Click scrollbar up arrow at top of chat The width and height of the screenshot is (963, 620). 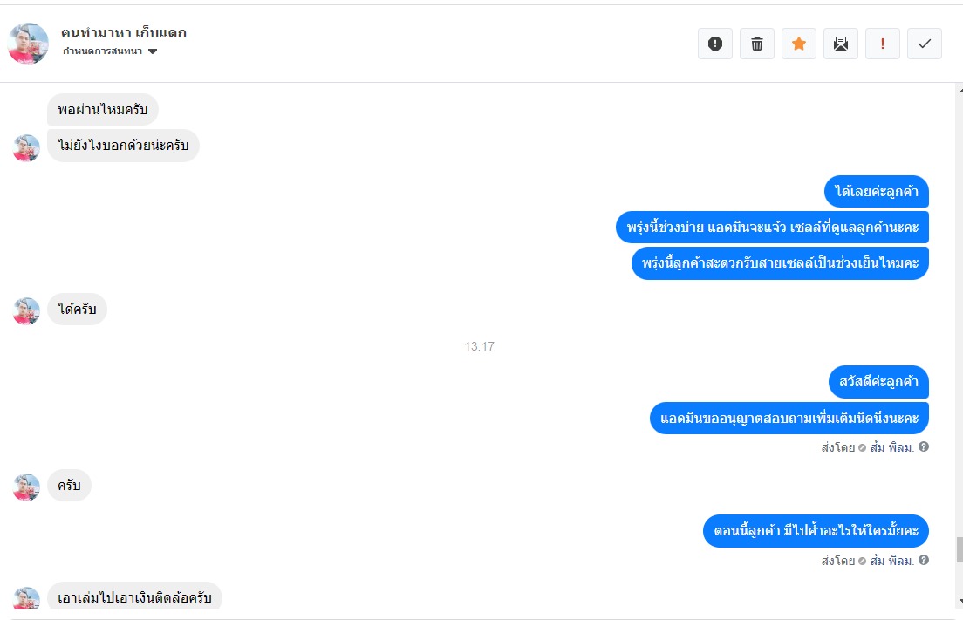tap(960, 90)
